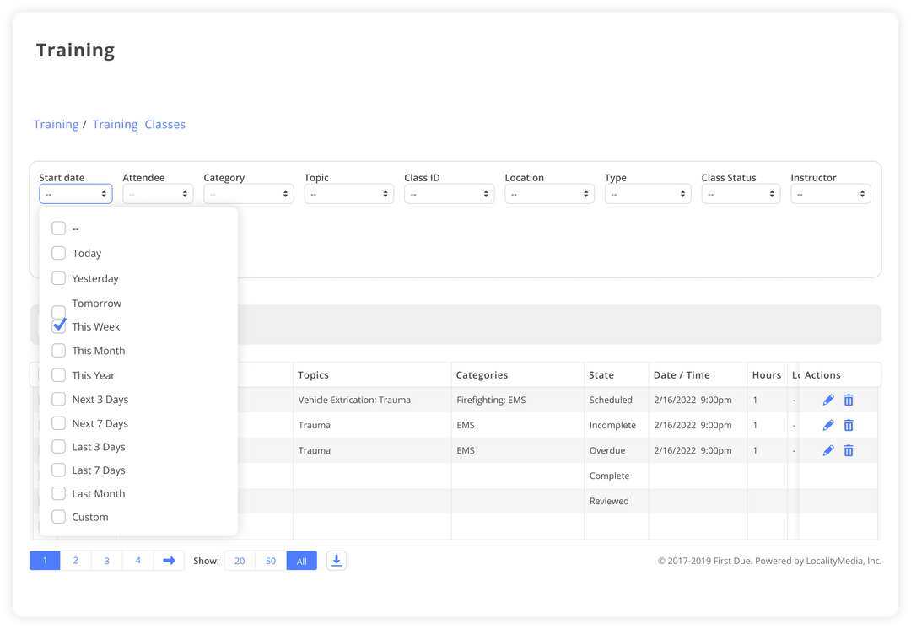Expand the Class Status filter dropdown
The image size is (911, 629).
pyautogui.click(x=741, y=194)
